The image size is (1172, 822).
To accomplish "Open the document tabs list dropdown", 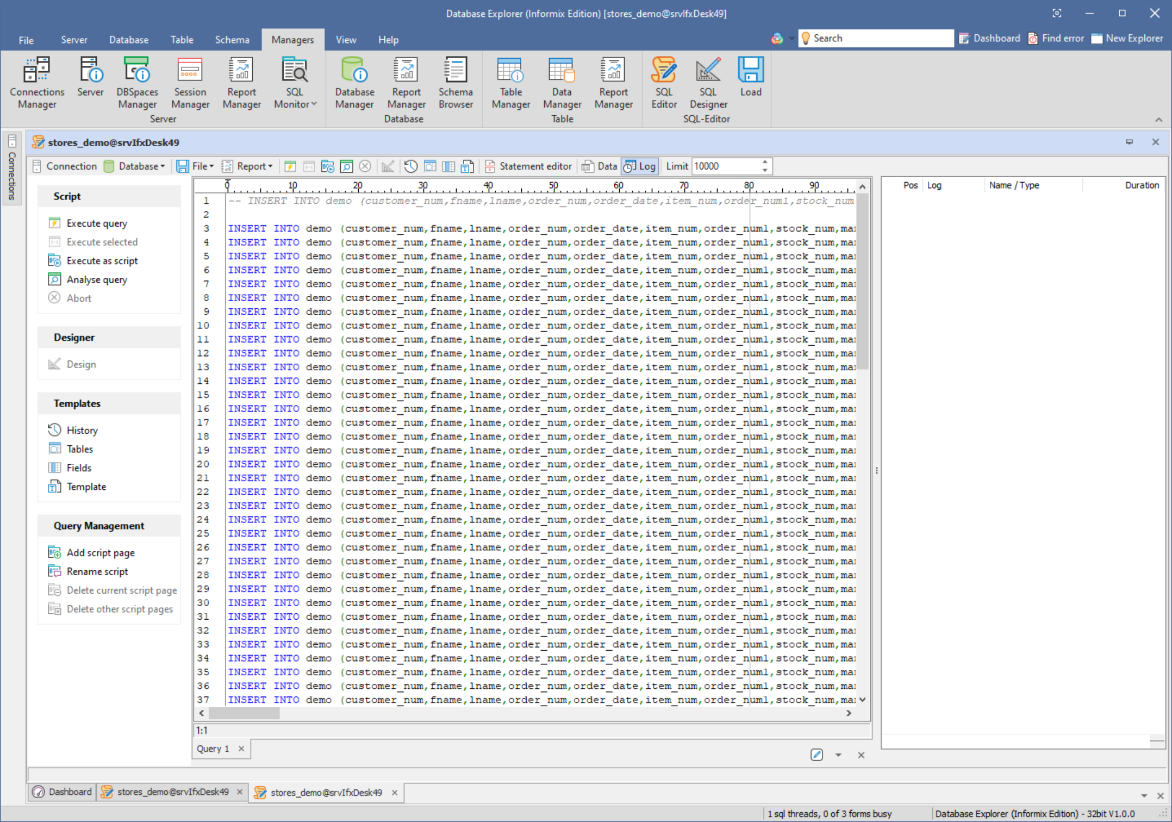I will (1144, 796).
